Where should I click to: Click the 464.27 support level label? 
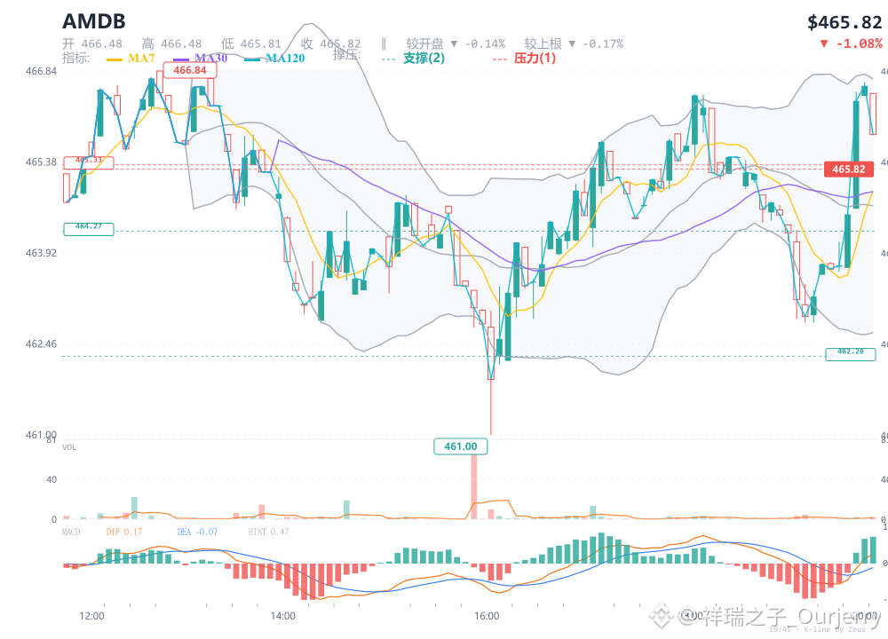[x=88, y=229]
